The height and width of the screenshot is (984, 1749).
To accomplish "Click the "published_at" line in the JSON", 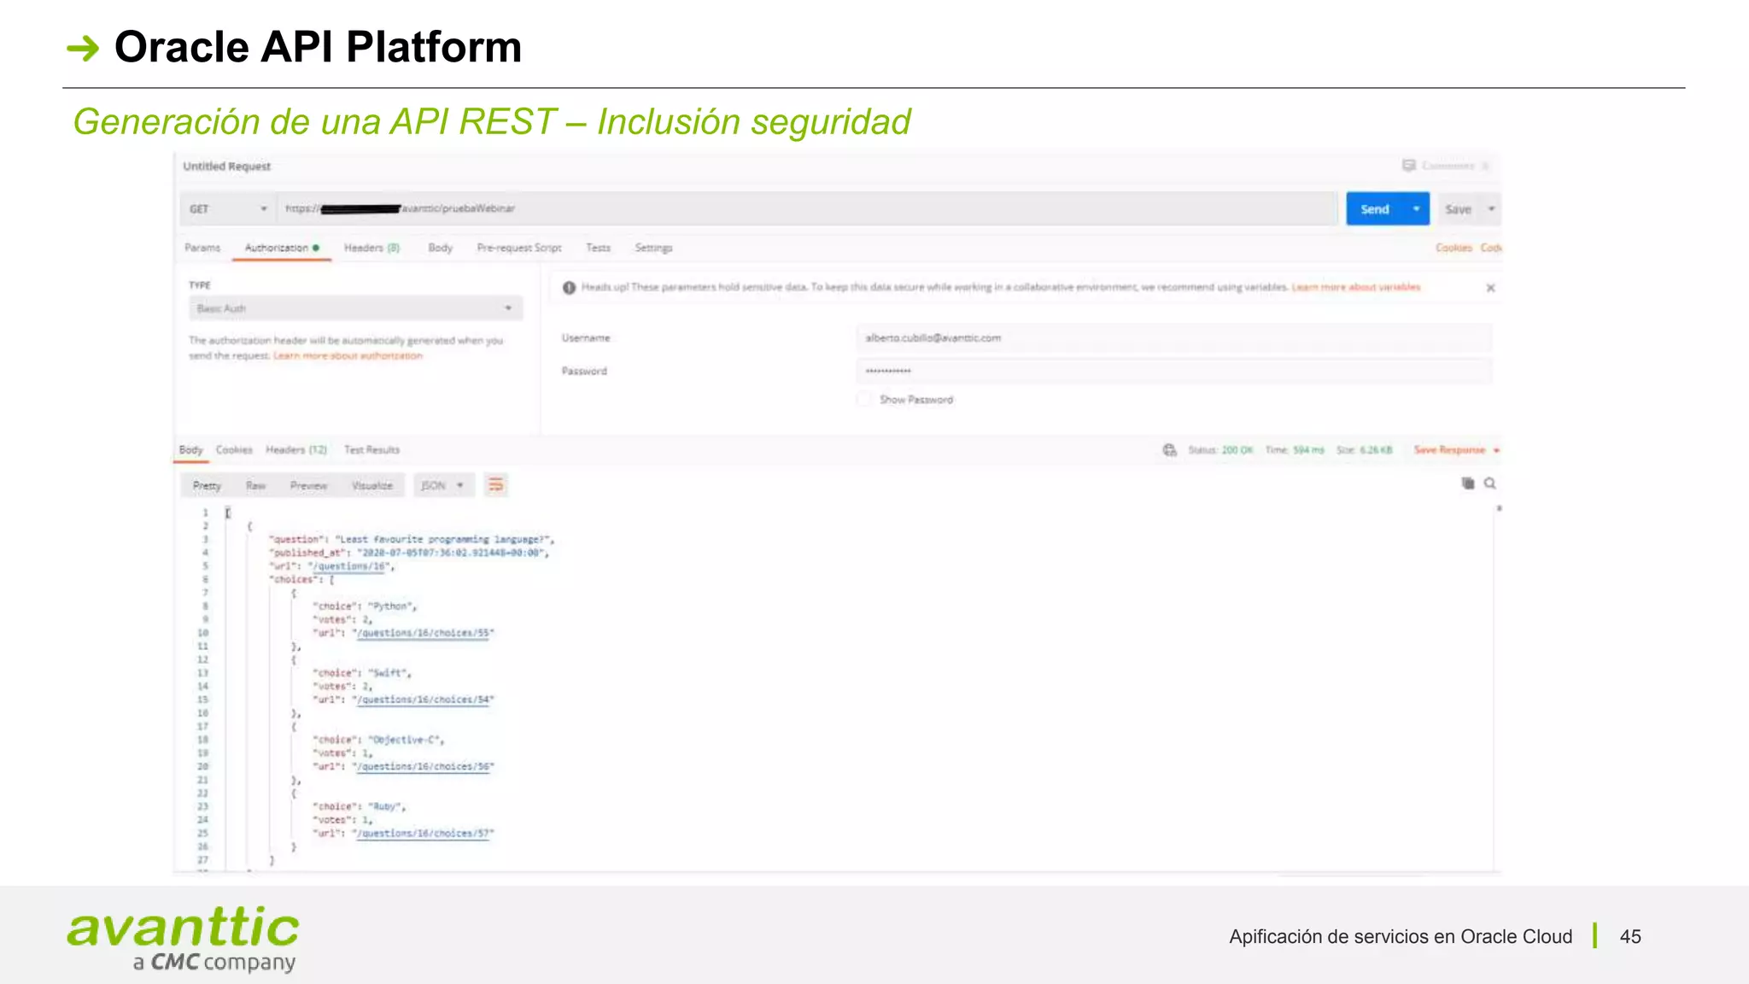I will click(x=409, y=553).
